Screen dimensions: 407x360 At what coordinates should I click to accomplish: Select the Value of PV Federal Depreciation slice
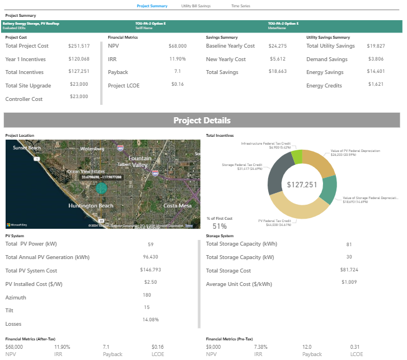click(x=319, y=164)
